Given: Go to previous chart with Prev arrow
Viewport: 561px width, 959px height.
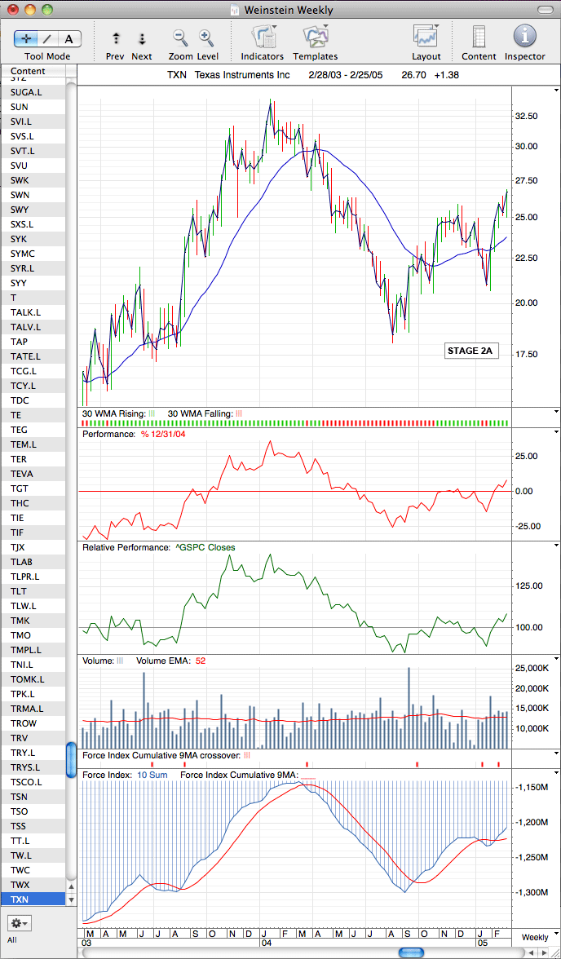Looking at the screenshot, I should pos(116,39).
